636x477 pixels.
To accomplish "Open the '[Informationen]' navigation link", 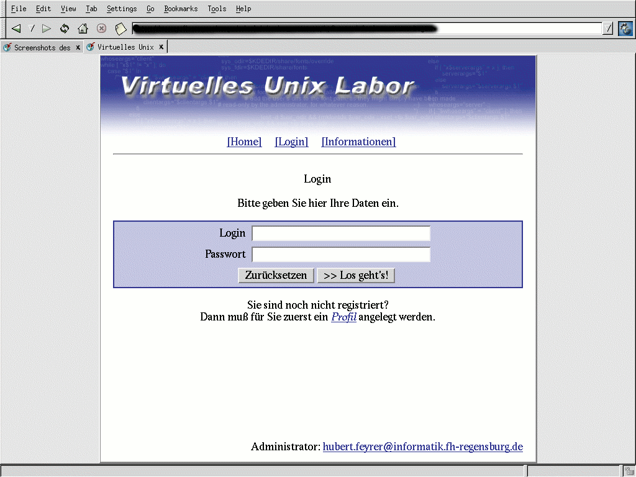I will [358, 142].
